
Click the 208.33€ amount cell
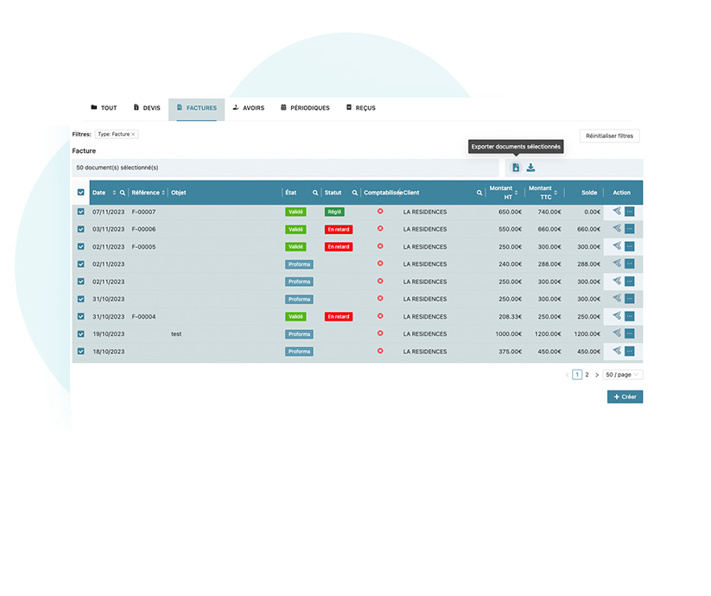pyautogui.click(x=510, y=316)
